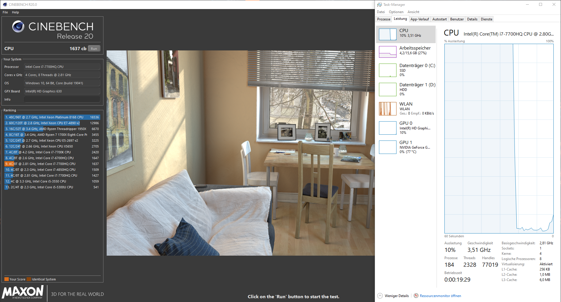561x302 pixels.
Task: Click the Cinebench title bar app icon
Action: (x=5, y=4)
